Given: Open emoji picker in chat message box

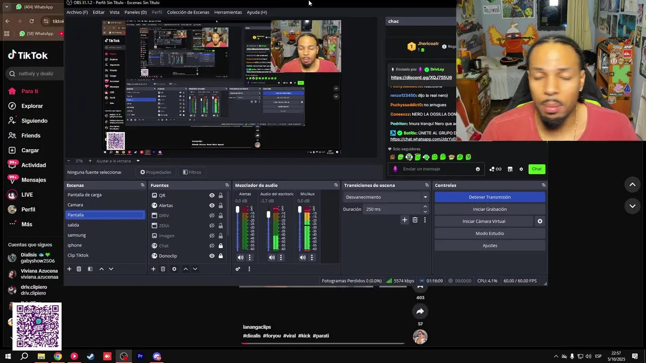Looking at the screenshot, I should 477,169.
